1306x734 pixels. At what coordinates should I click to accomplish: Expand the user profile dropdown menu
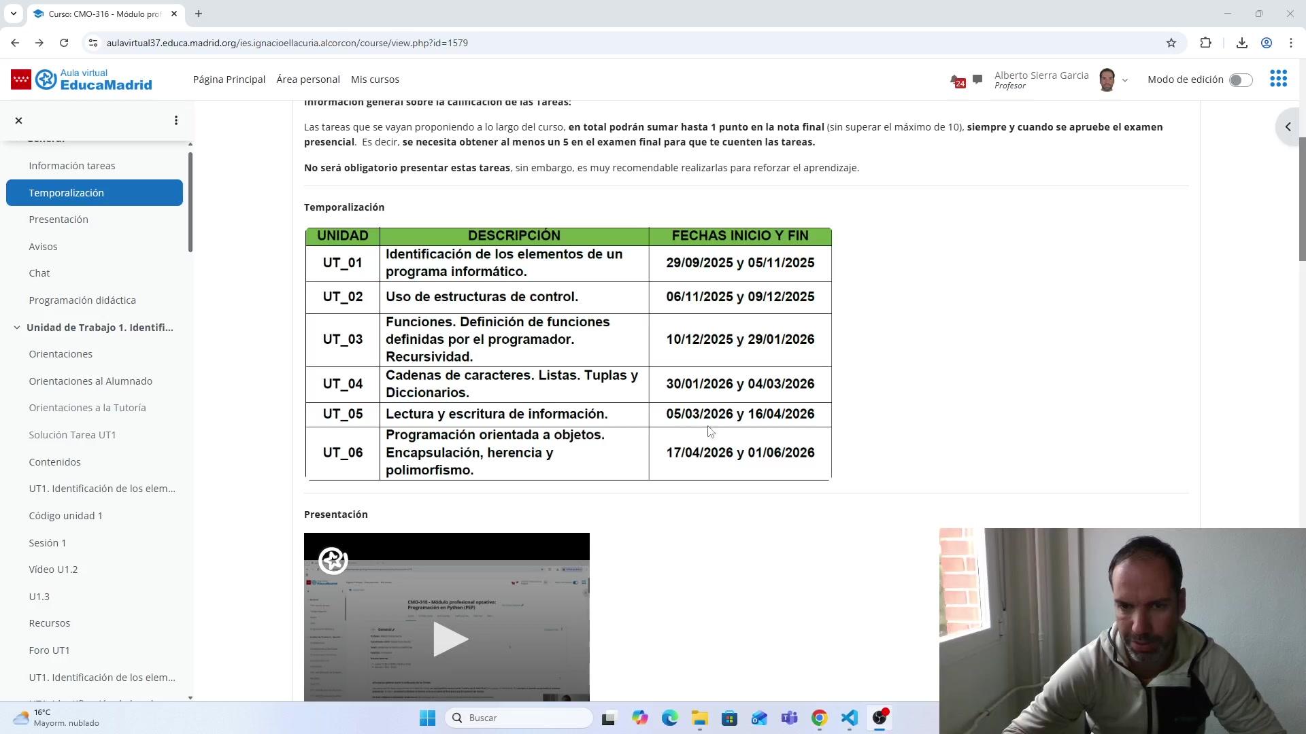click(1124, 80)
